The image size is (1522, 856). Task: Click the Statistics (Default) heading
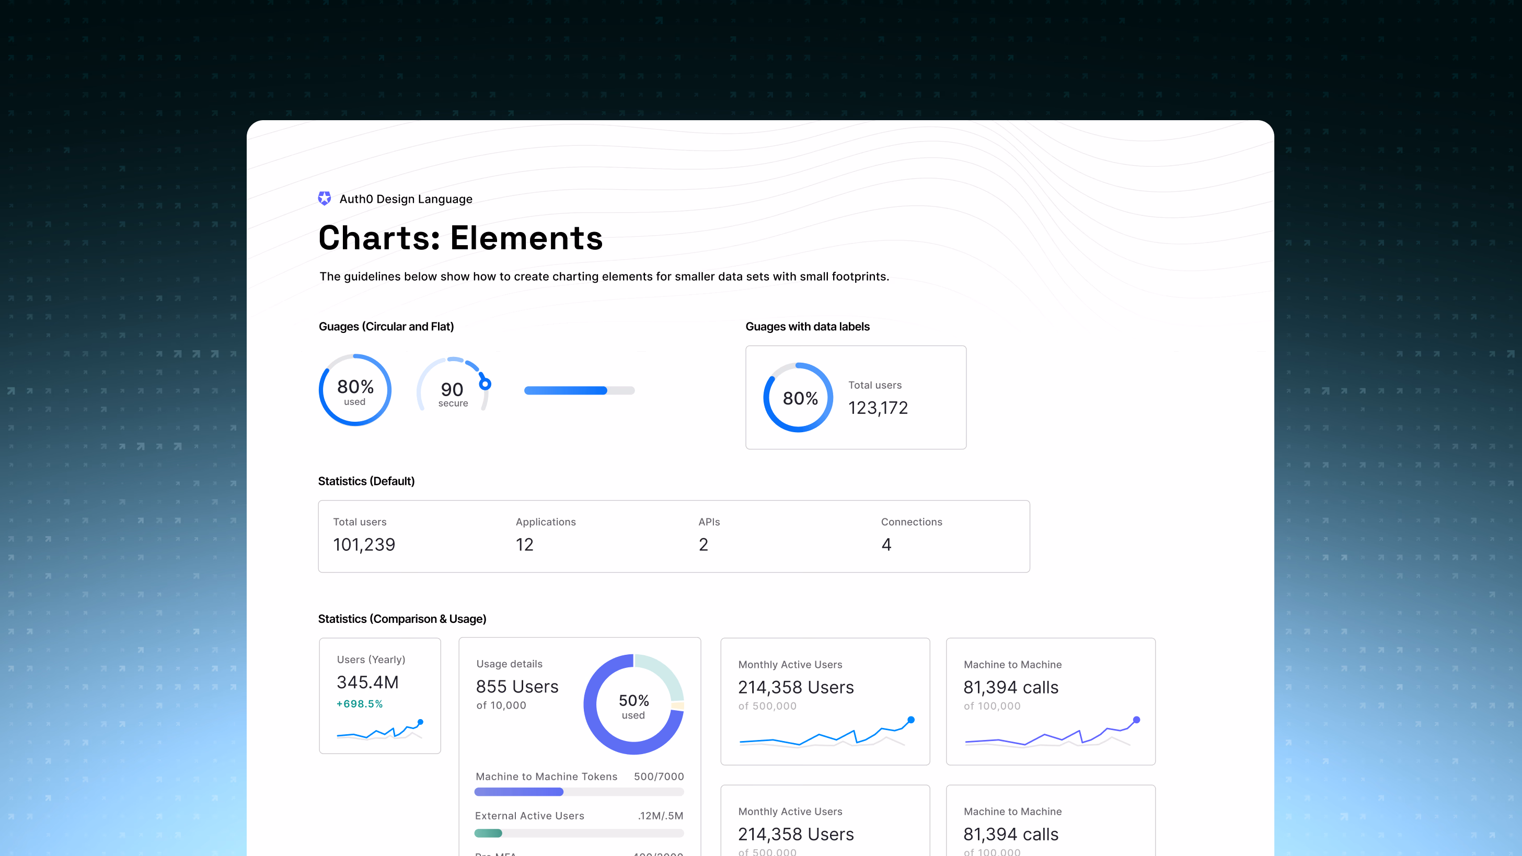(366, 481)
